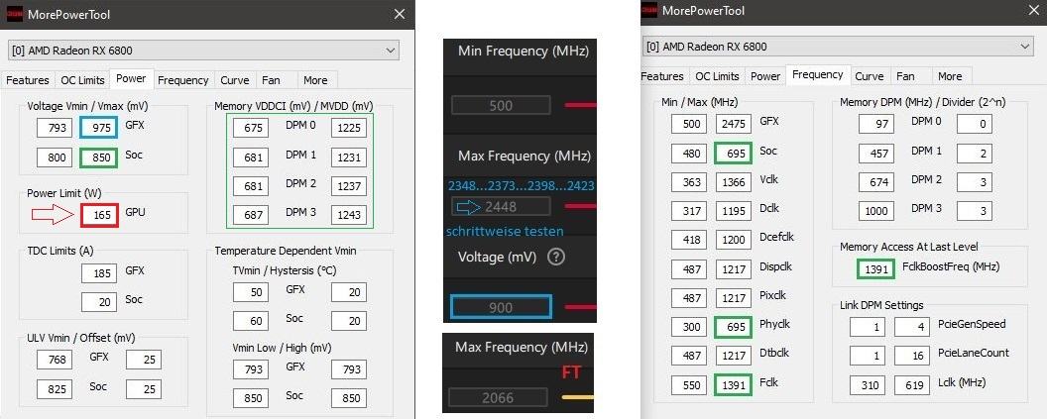Click the help question mark beside Voltage (mV)
The image size is (1047, 419).
coord(555,257)
